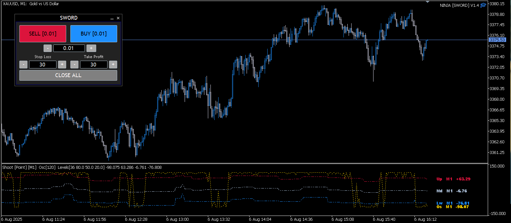Screen dimensions: 511x223
Task: Click the lot size 0.01 field
Action: tap(69, 48)
